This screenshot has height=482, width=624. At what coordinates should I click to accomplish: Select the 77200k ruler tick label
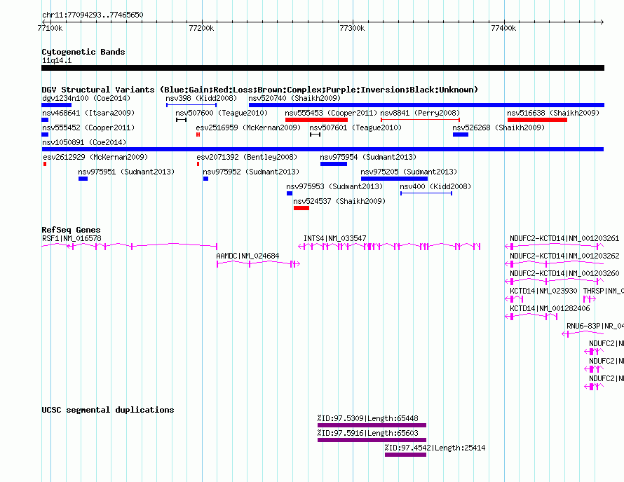click(x=201, y=28)
